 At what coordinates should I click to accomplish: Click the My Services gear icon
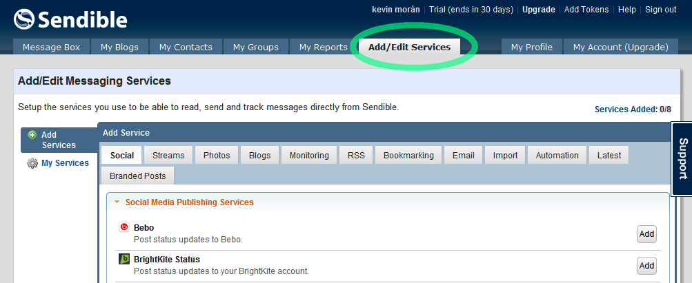point(32,163)
